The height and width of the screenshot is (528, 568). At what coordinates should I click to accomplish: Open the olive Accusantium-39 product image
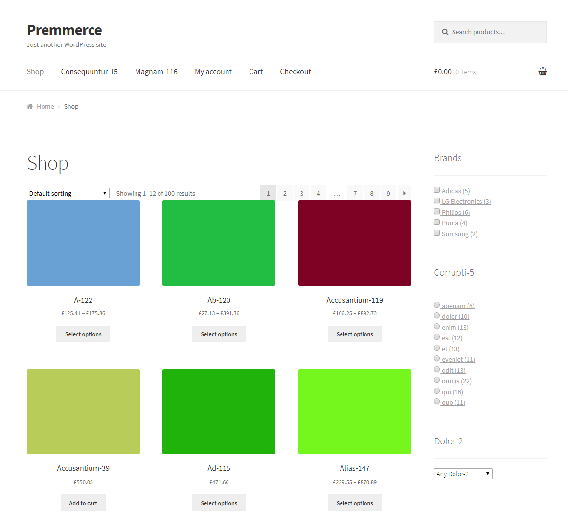(83, 412)
